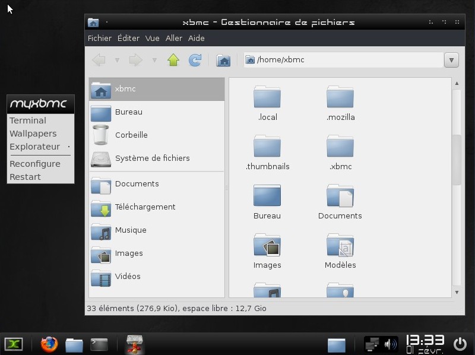Open the back history dropdown arrow

pyautogui.click(x=117, y=61)
